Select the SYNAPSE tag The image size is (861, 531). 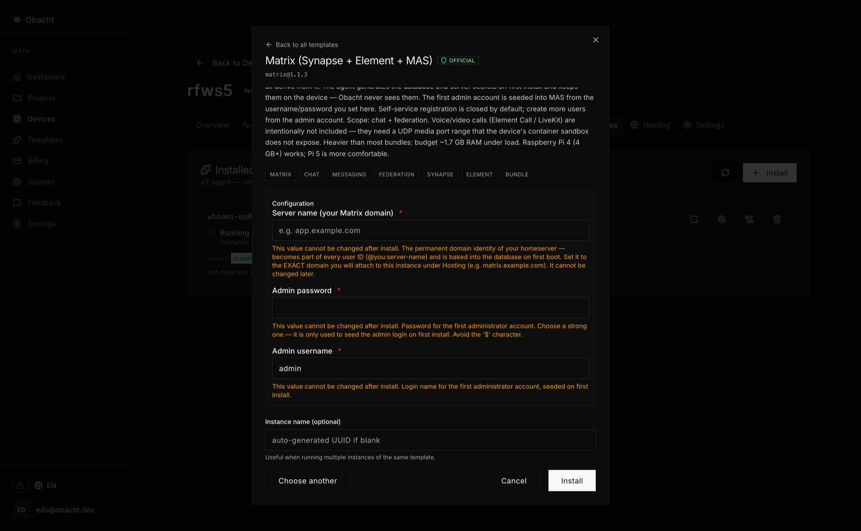tap(440, 174)
